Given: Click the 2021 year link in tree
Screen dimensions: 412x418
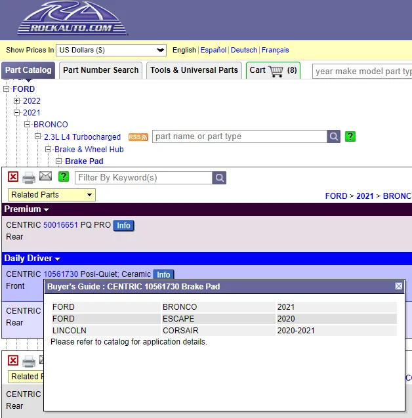Looking at the screenshot, I should (x=31, y=113).
